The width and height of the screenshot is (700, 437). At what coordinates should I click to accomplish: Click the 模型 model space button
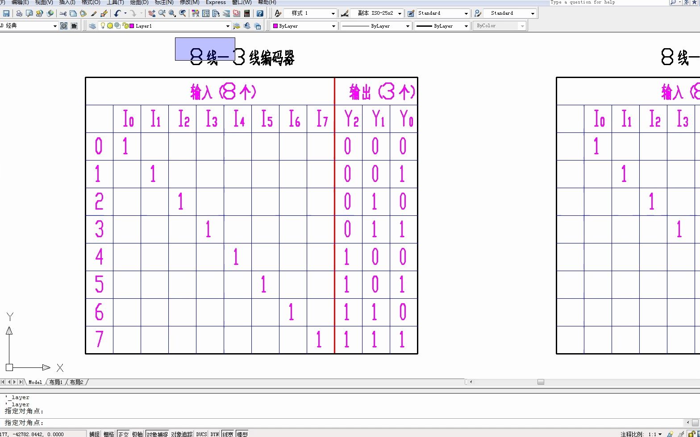coord(242,434)
